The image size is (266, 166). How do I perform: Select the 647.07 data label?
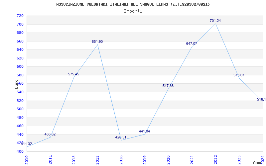pyautogui.click(x=192, y=44)
